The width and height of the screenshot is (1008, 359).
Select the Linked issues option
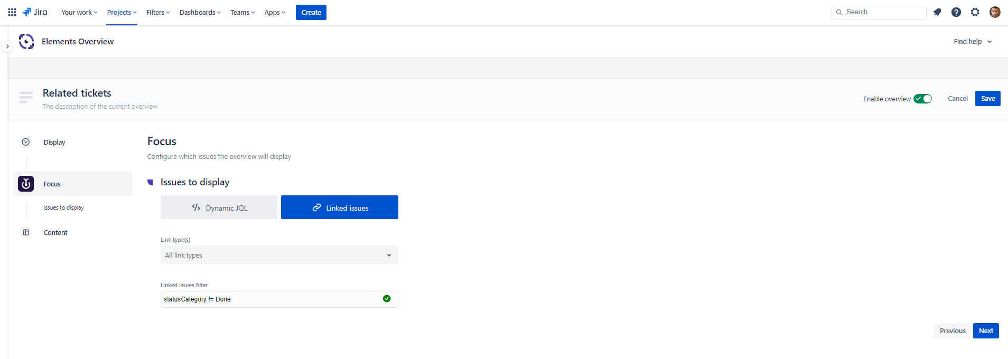[x=339, y=207]
